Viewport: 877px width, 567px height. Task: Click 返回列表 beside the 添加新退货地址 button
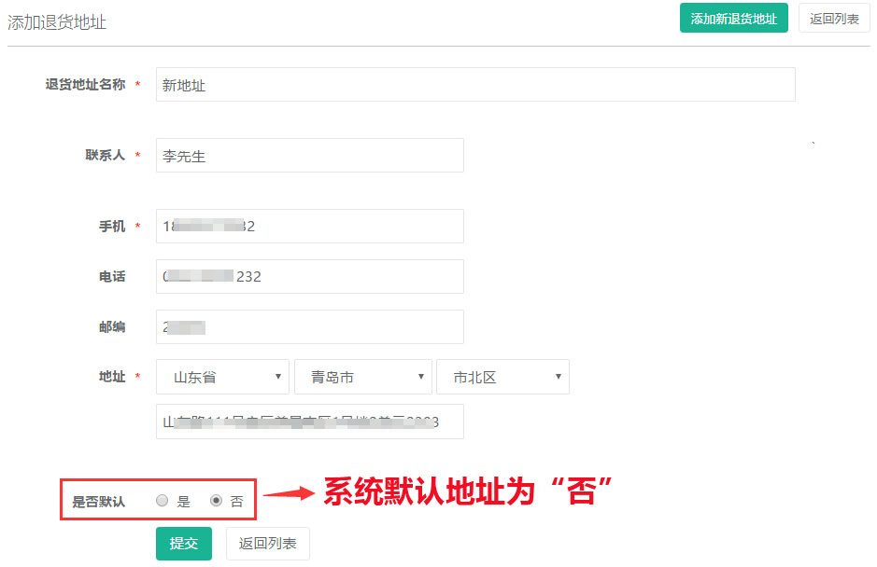pyautogui.click(x=834, y=19)
